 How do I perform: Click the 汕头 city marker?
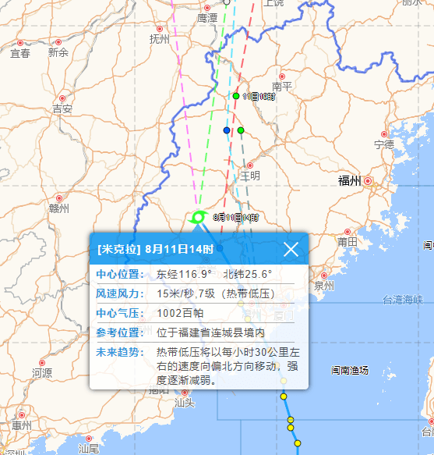click(x=185, y=393)
